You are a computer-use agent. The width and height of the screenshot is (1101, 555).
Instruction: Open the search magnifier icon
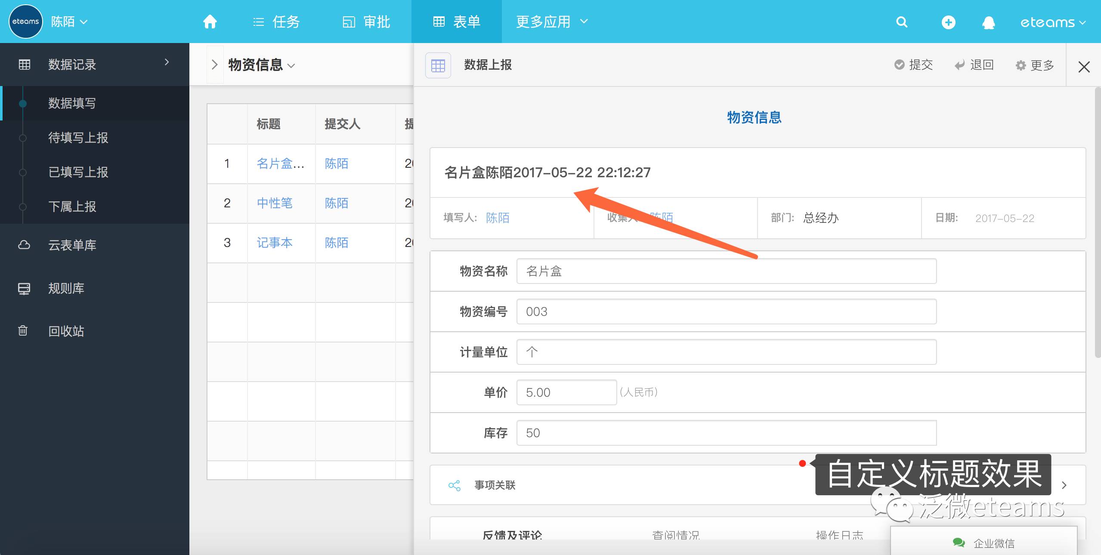click(x=902, y=22)
